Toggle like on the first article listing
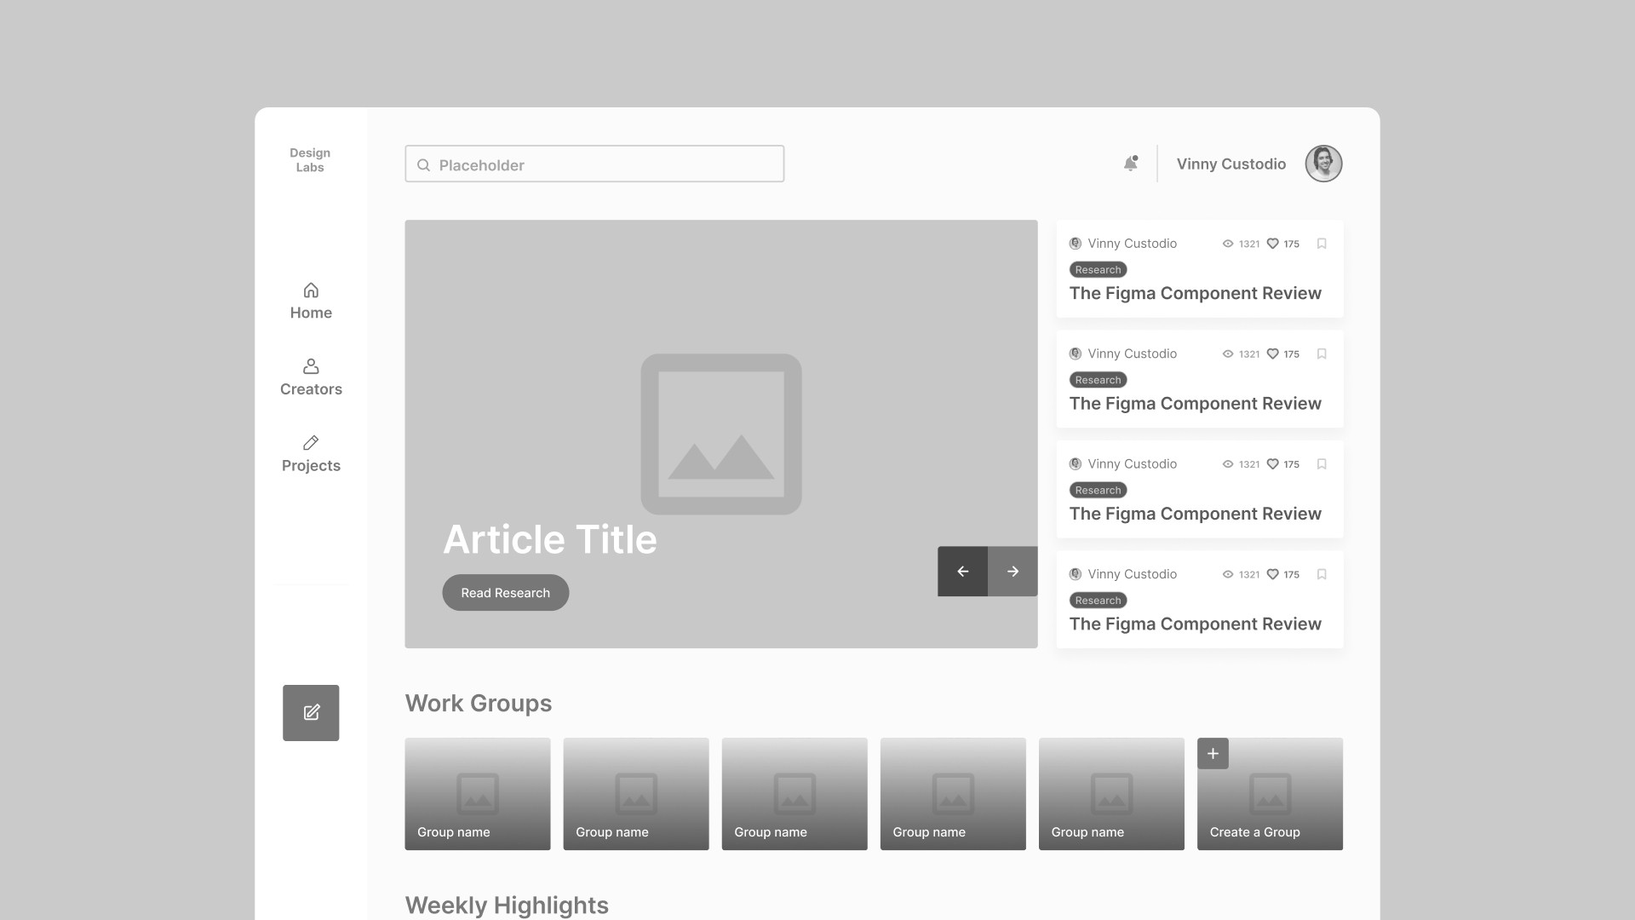1635x920 pixels. coord(1271,243)
